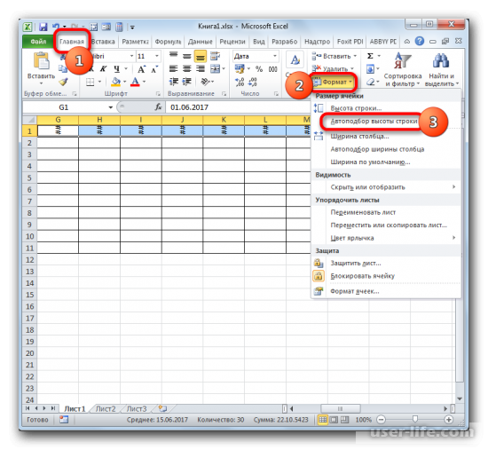Click the Excel Help question mark icon
The height and width of the screenshot is (450, 488).
pyautogui.click(x=420, y=41)
